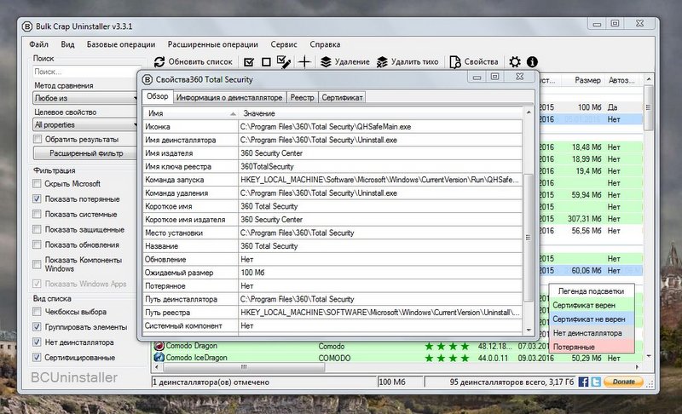Screen dimensions: 682x414
Task: Select the Путь реестра row
Action: click(332, 313)
